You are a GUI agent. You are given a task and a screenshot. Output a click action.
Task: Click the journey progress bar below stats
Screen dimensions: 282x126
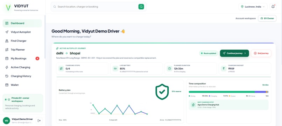click(x=163, y=77)
